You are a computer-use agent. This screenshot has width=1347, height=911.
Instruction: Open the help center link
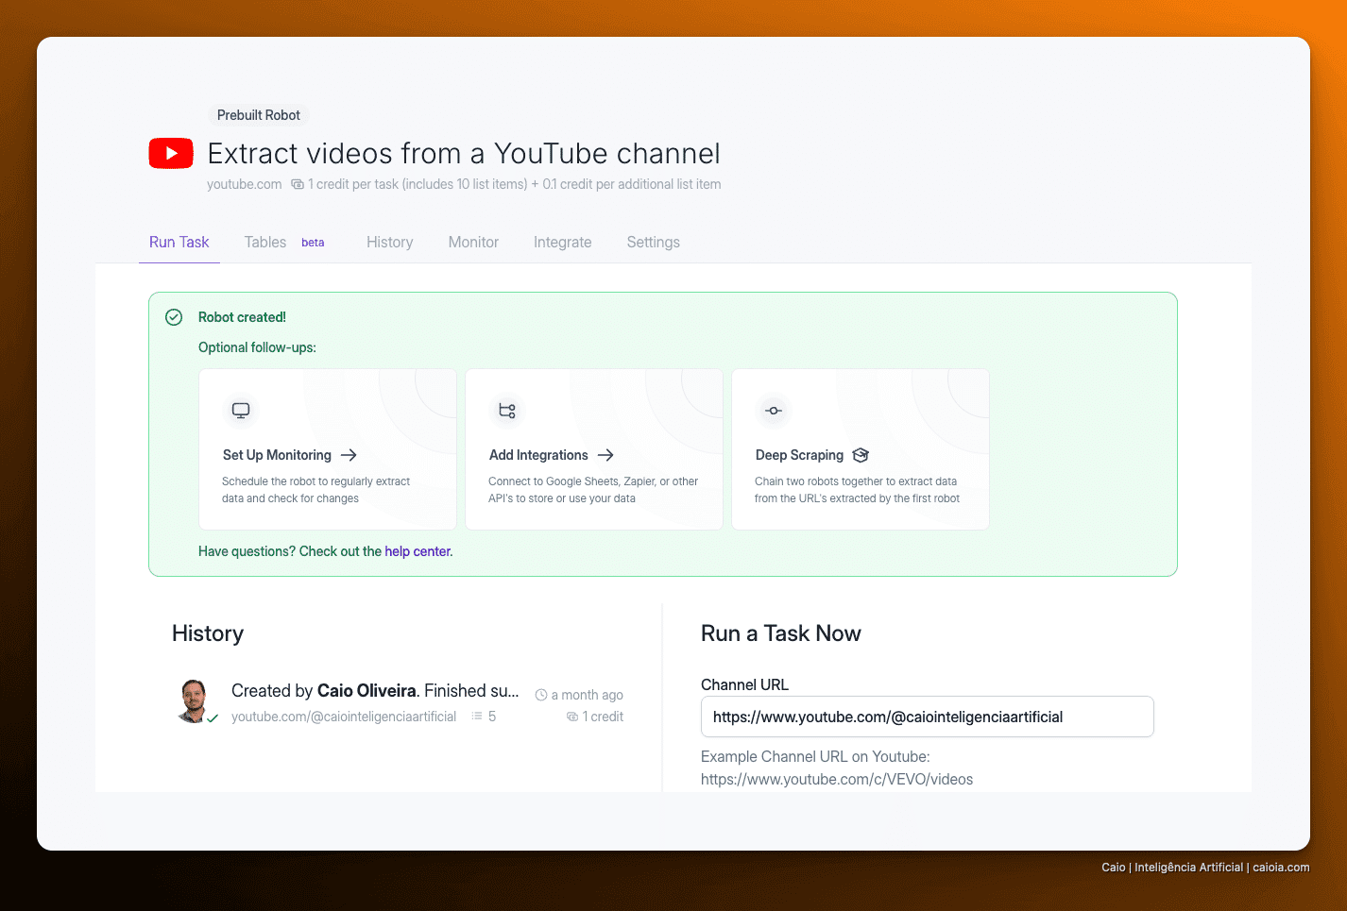(418, 551)
